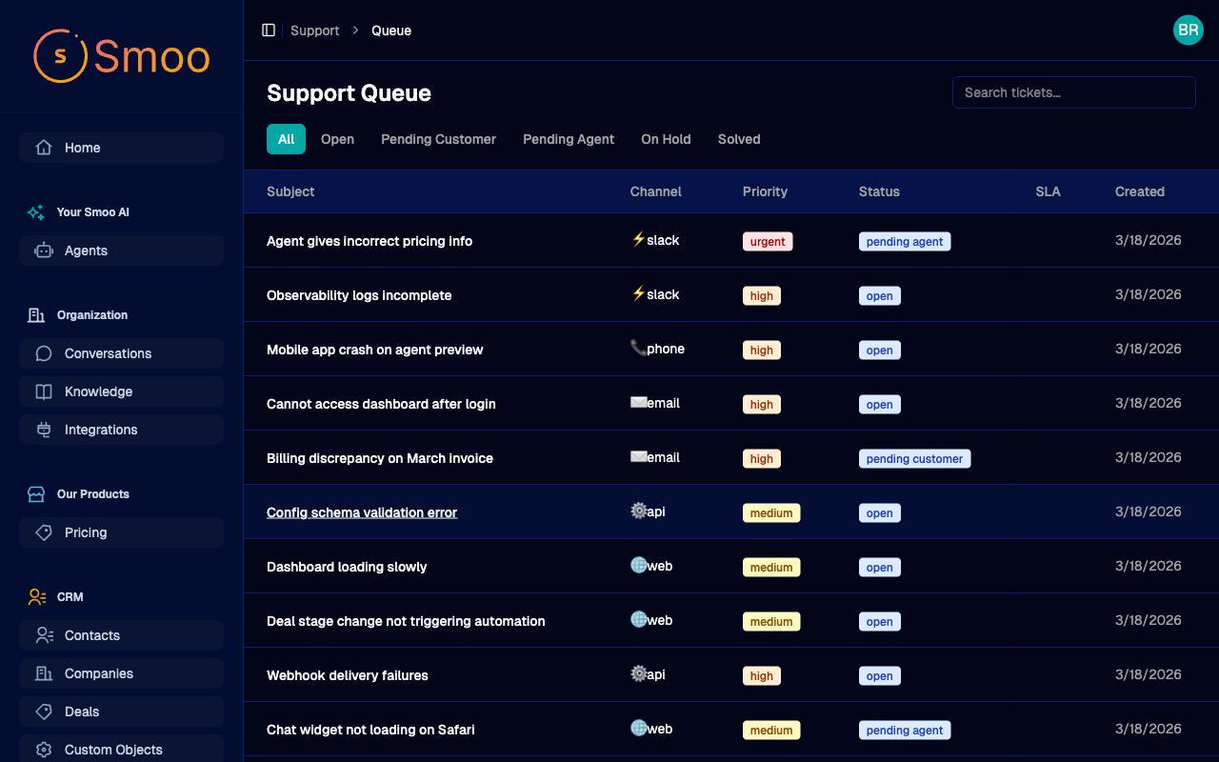Viewport: 1219px width, 762px height.
Task: Click the Integrations plug icon
Action: pyautogui.click(x=42, y=430)
